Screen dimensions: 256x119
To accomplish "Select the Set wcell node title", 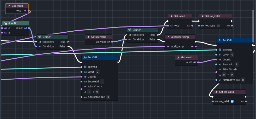I will (180, 16).
